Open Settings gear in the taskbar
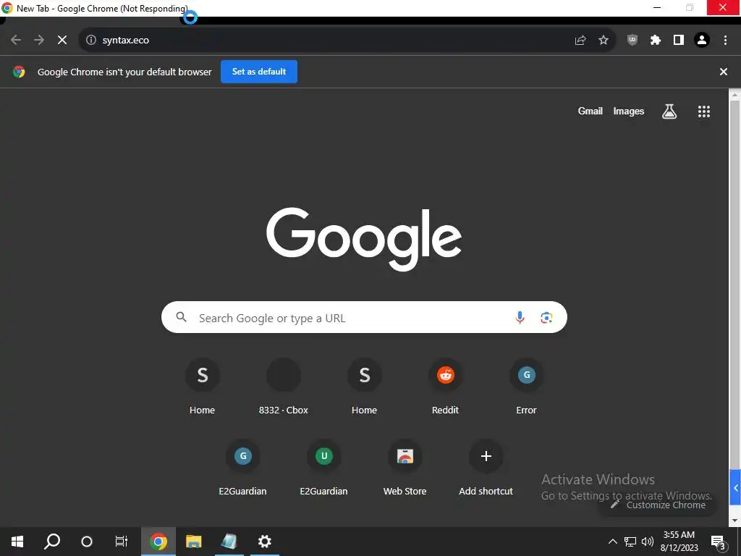Viewport: 741px width, 556px height. tap(265, 542)
